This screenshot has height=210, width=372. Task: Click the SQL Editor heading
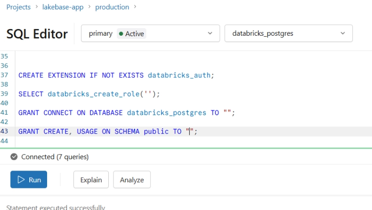click(x=37, y=34)
